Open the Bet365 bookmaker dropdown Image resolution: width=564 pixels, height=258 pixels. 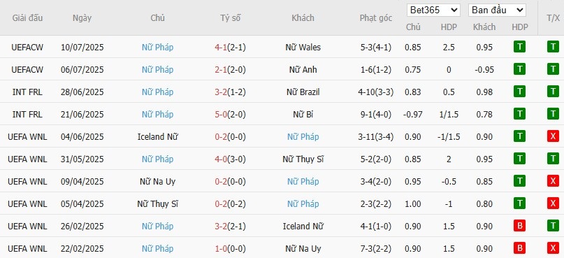[x=433, y=10]
